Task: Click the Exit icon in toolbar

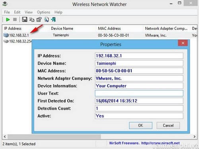Action: coord(54,19)
